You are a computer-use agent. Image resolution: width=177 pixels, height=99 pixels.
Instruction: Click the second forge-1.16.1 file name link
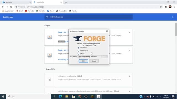(63, 50)
